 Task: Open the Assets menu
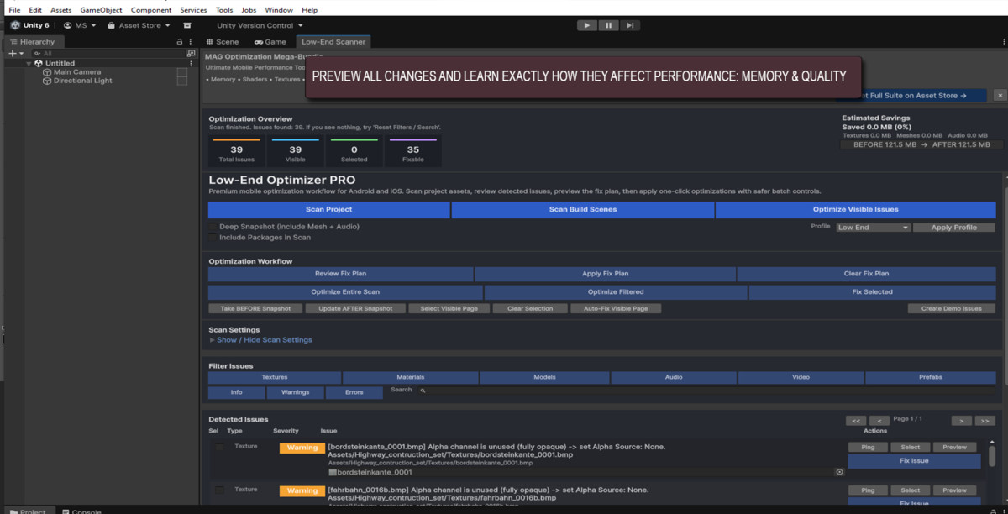pyautogui.click(x=61, y=10)
